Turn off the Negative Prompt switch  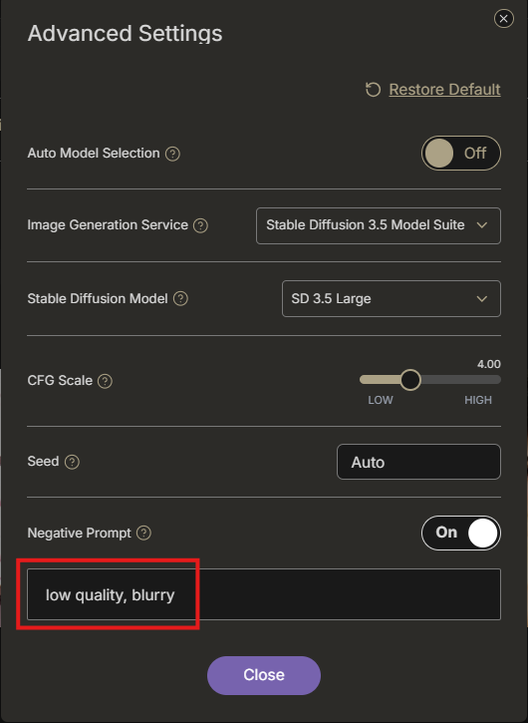pos(460,534)
